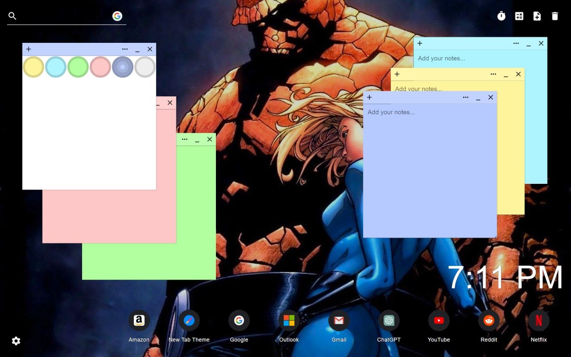Image resolution: width=571 pixels, height=357 pixels.
Task: Select the pink color swatch
Action: [x=100, y=67]
